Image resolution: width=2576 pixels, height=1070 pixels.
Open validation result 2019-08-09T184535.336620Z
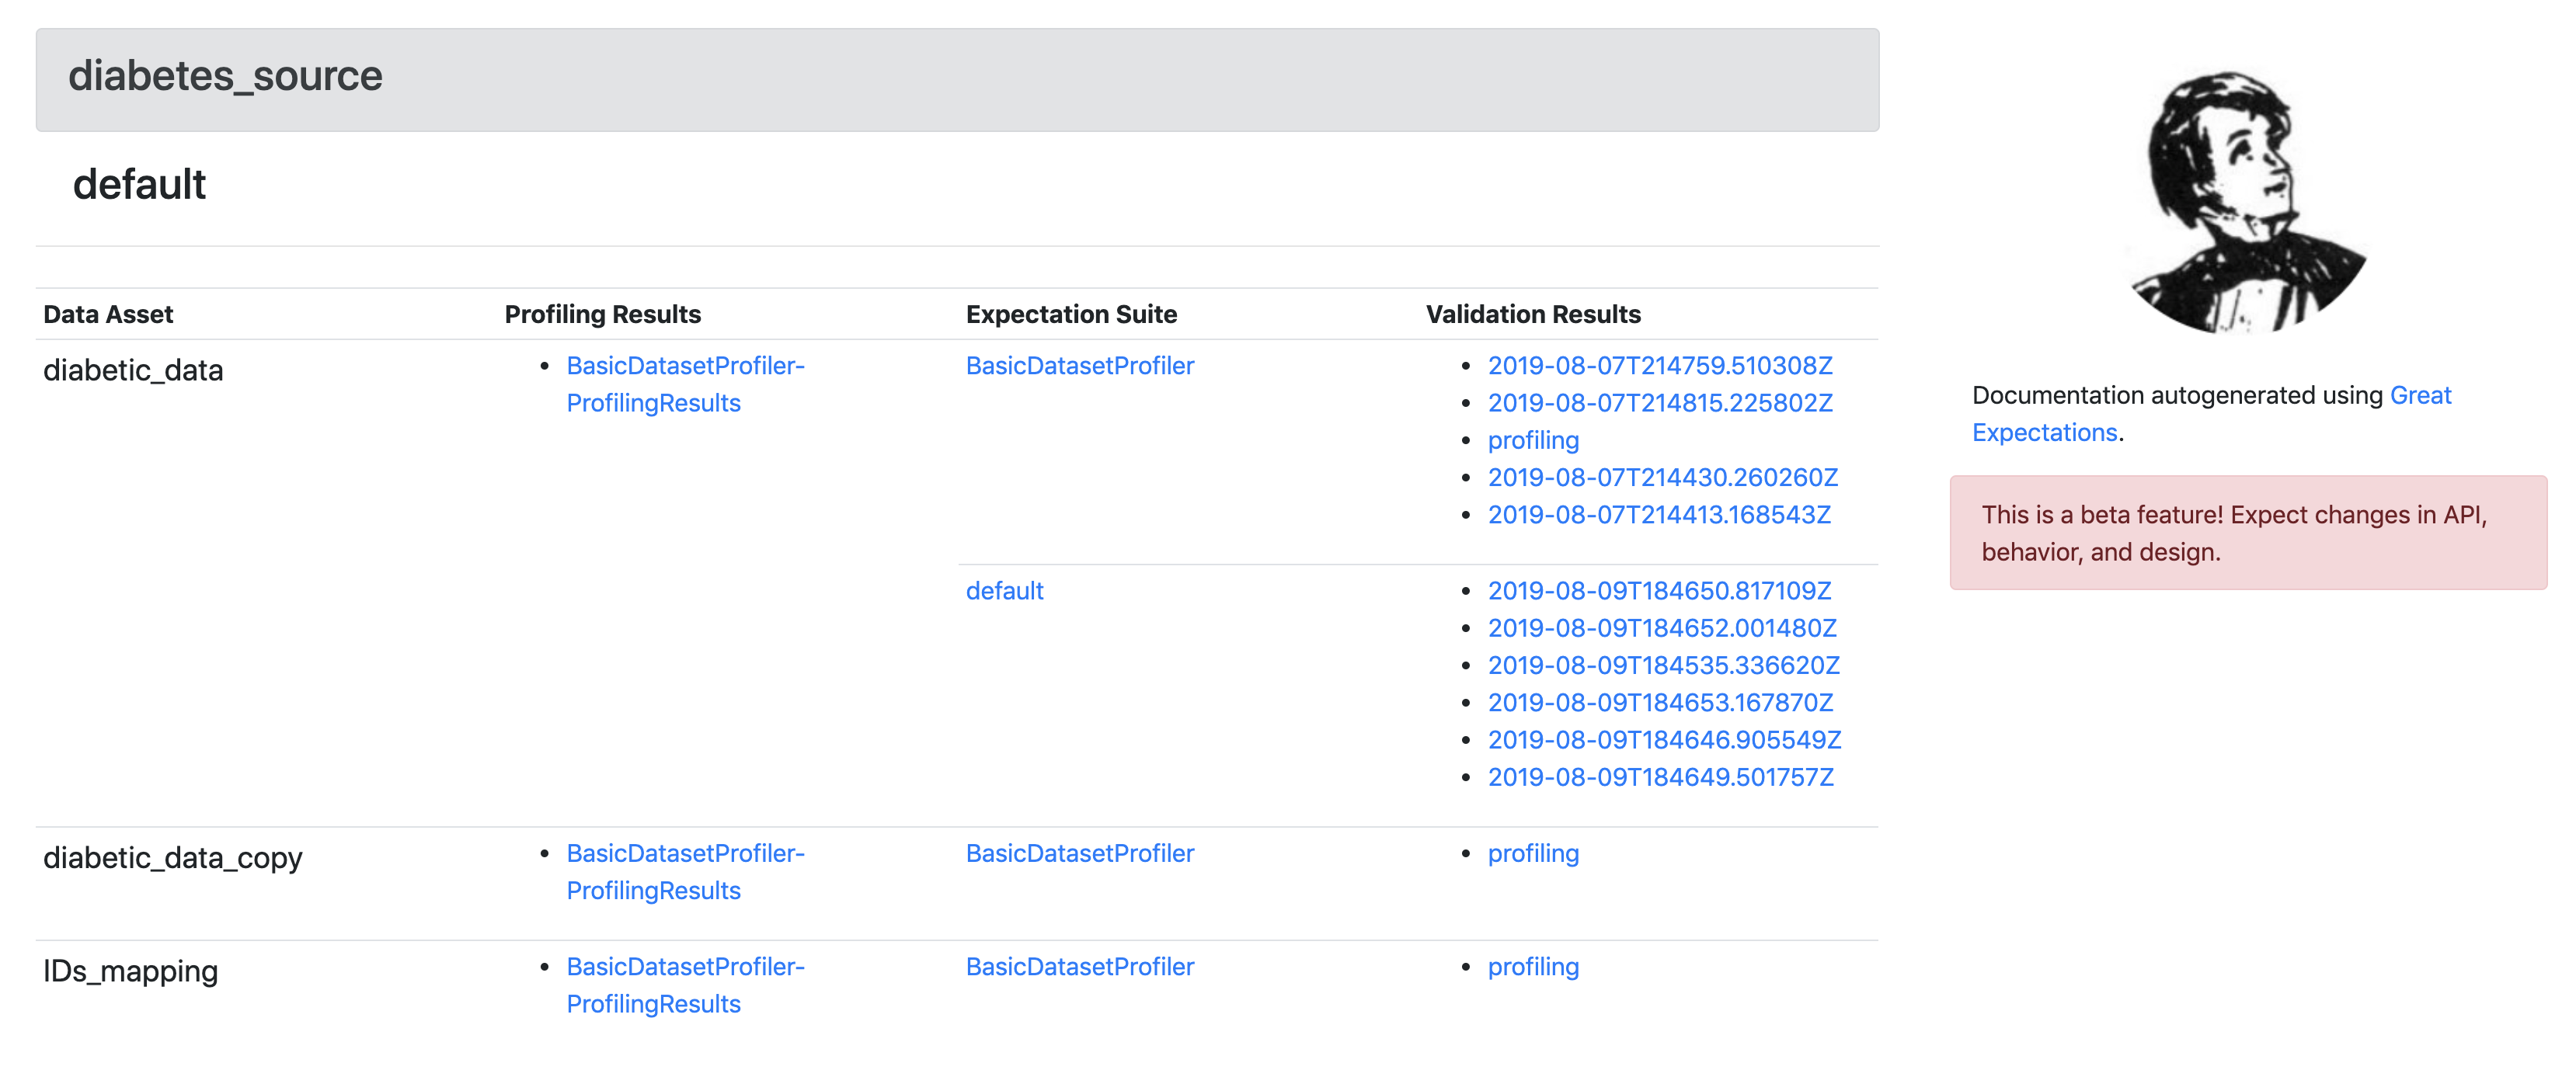tap(1663, 665)
